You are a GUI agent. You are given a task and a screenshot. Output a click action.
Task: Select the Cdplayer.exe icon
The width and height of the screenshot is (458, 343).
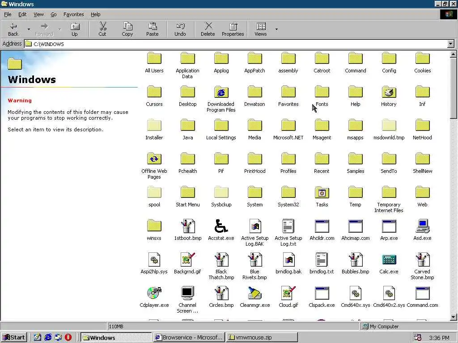coord(154,297)
